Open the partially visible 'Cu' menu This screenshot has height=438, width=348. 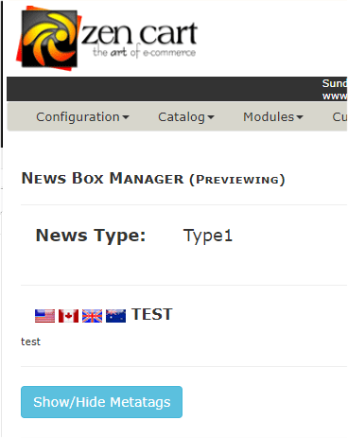(339, 117)
